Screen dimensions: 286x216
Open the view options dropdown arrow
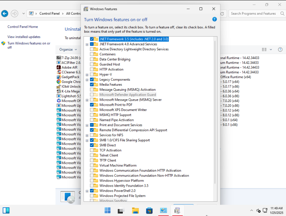point(271,49)
